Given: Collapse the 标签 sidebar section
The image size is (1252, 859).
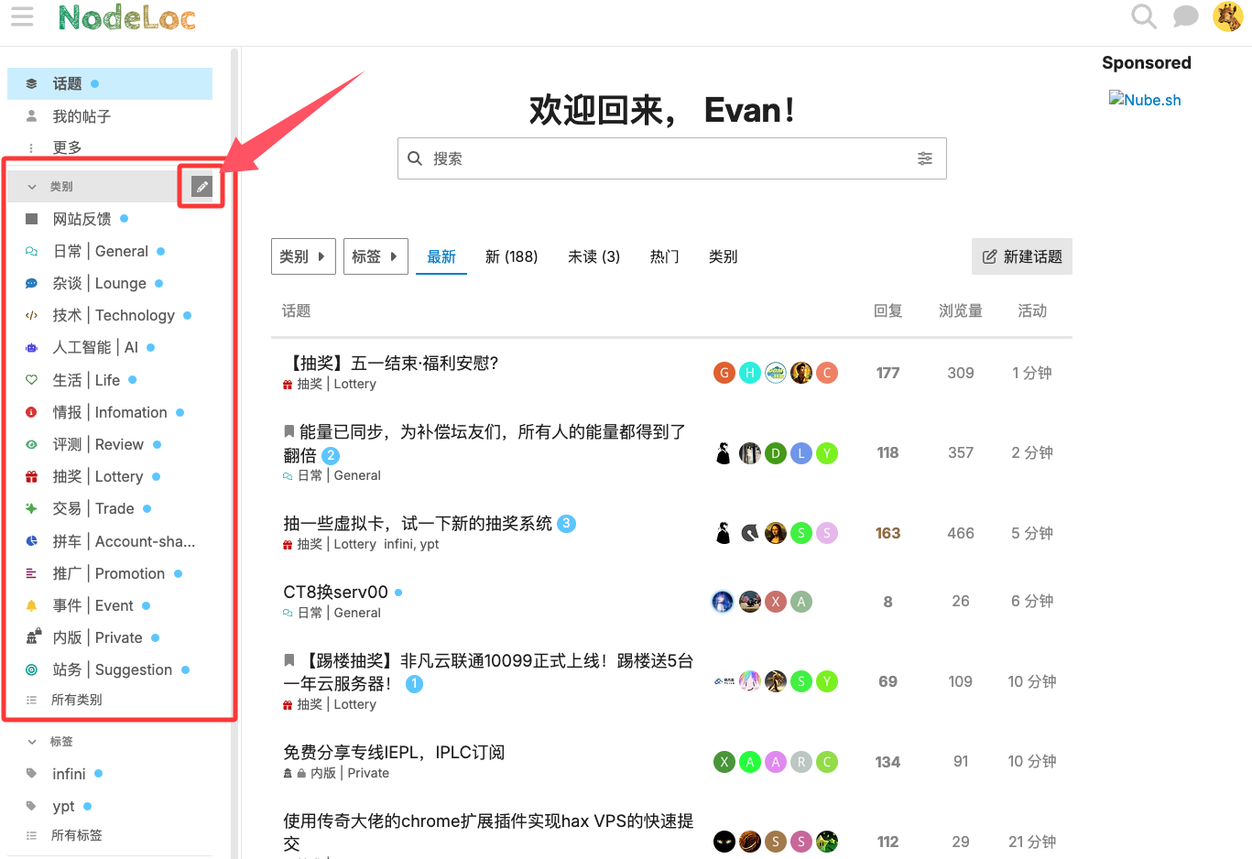Looking at the screenshot, I should [32, 742].
